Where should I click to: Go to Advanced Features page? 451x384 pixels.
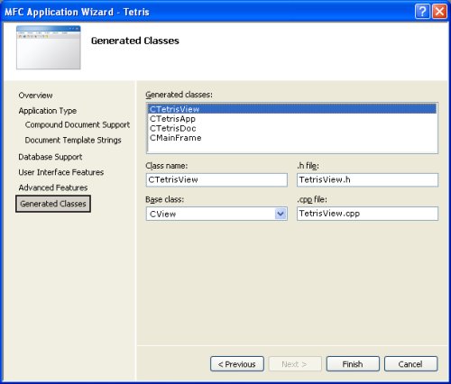point(53,187)
